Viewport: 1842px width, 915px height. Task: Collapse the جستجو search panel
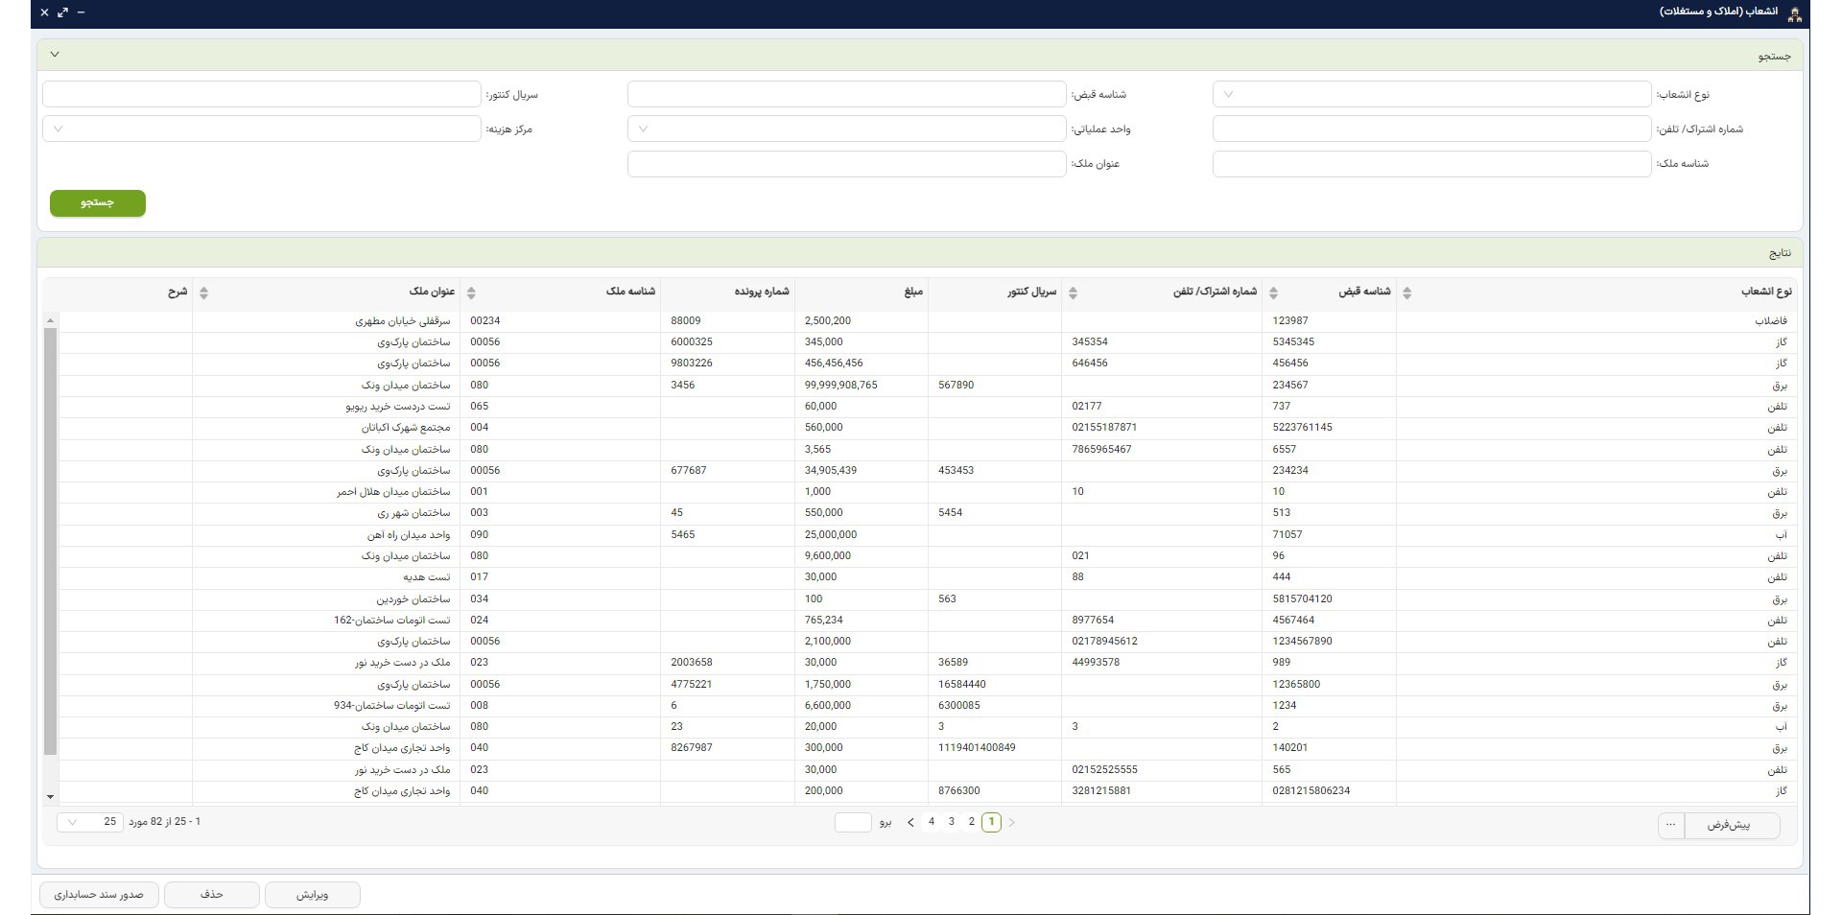pyautogui.click(x=55, y=55)
